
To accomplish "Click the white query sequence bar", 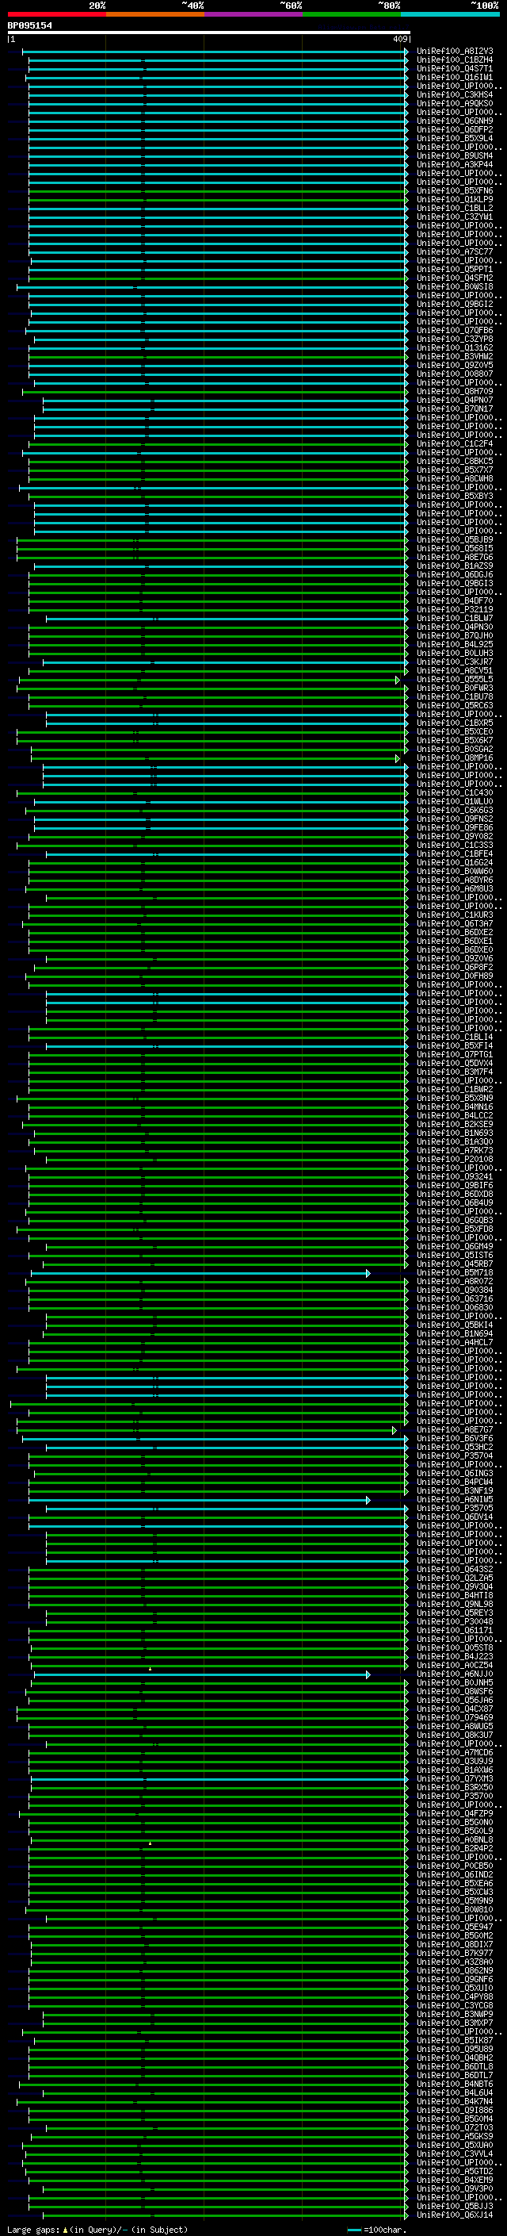I will tap(209, 33).
